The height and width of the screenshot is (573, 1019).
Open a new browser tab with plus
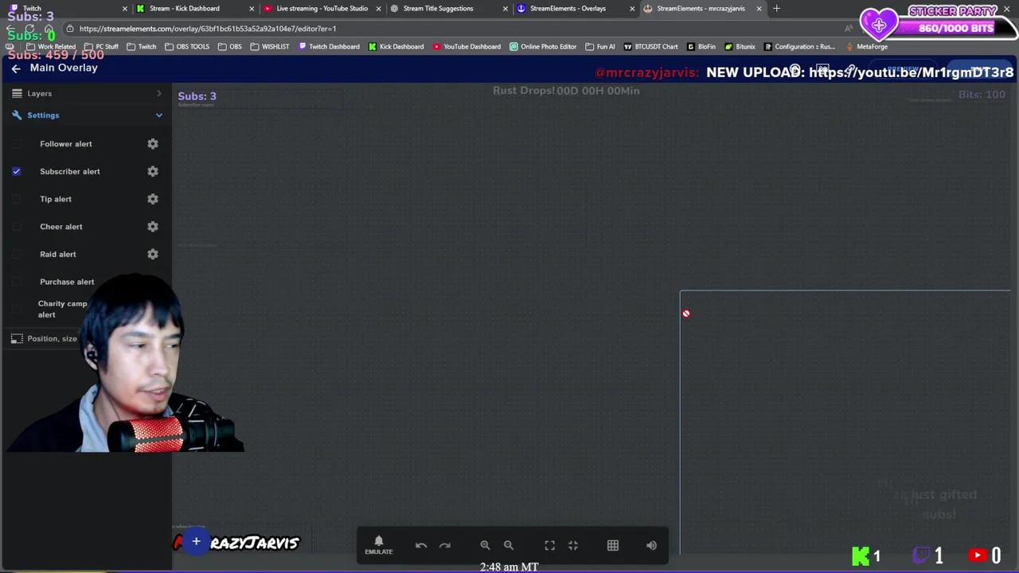click(x=776, y=9)
